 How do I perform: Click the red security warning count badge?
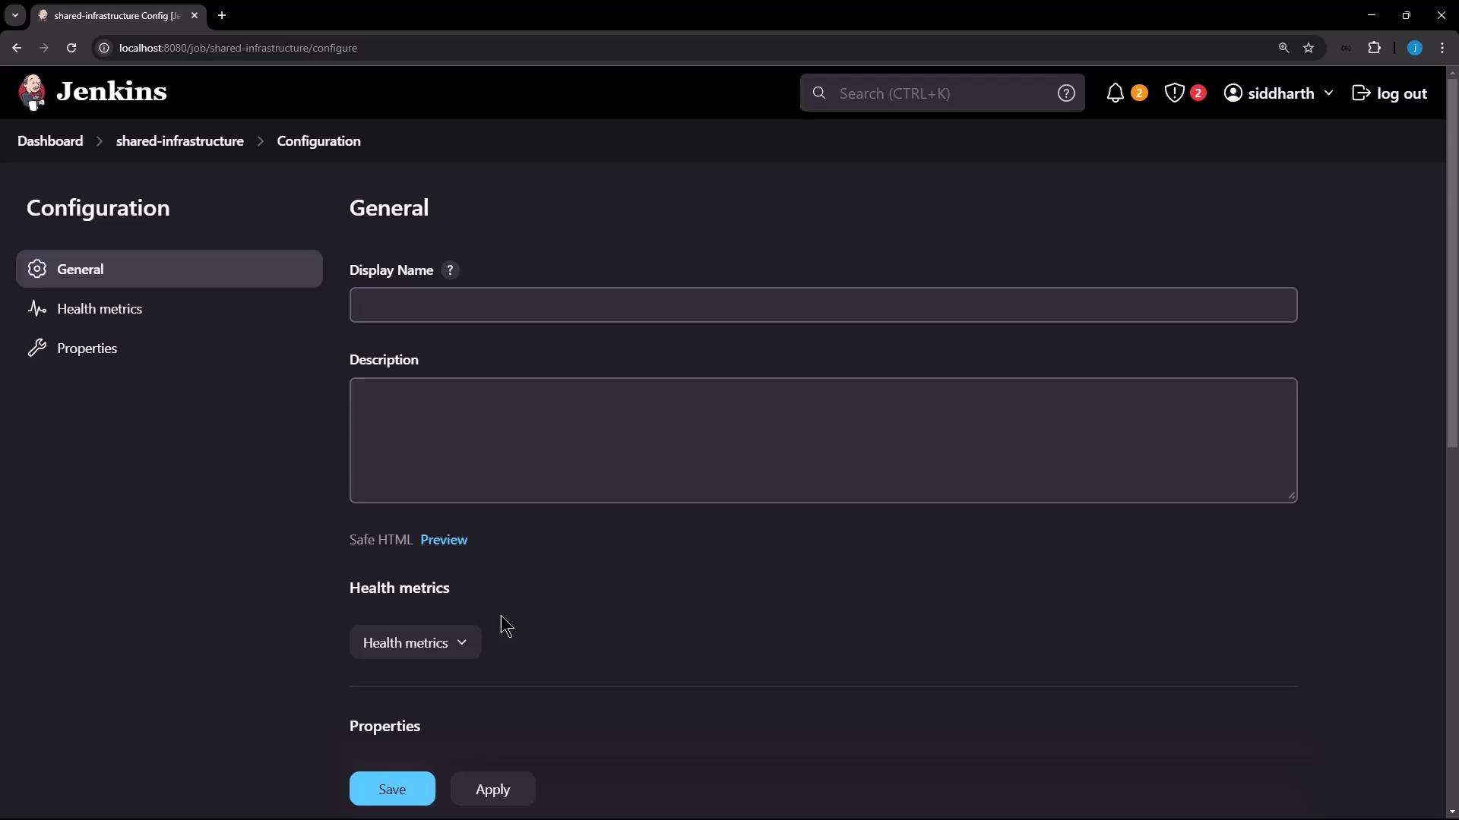tap(1198, 93)
